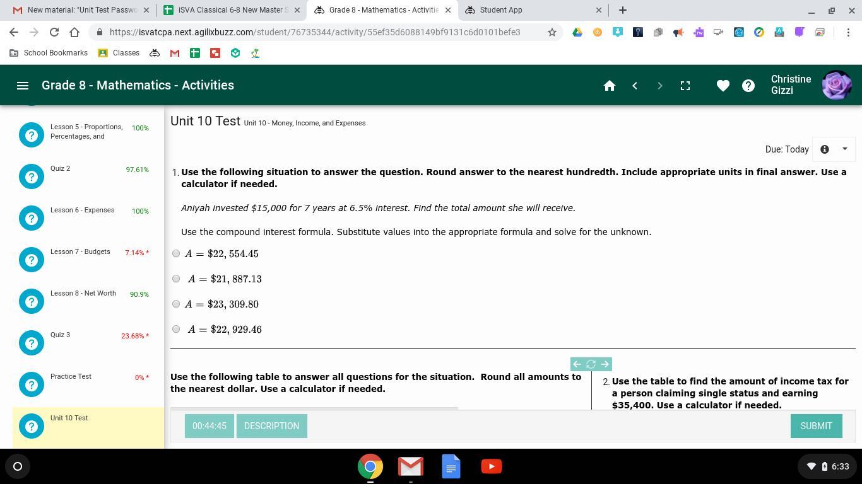Open YouTube from the shelf
This screenshot has height=484, width=862.
tap(492, 466)
